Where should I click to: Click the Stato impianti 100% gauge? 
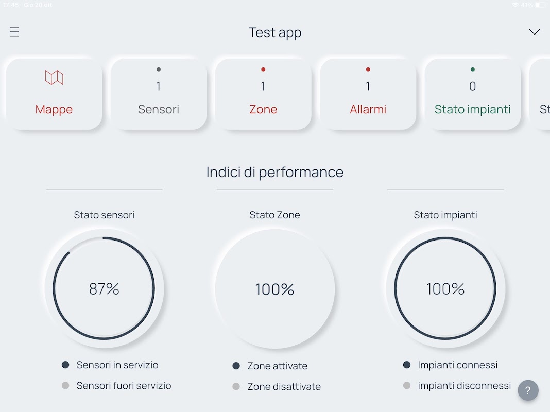[445, 288]
